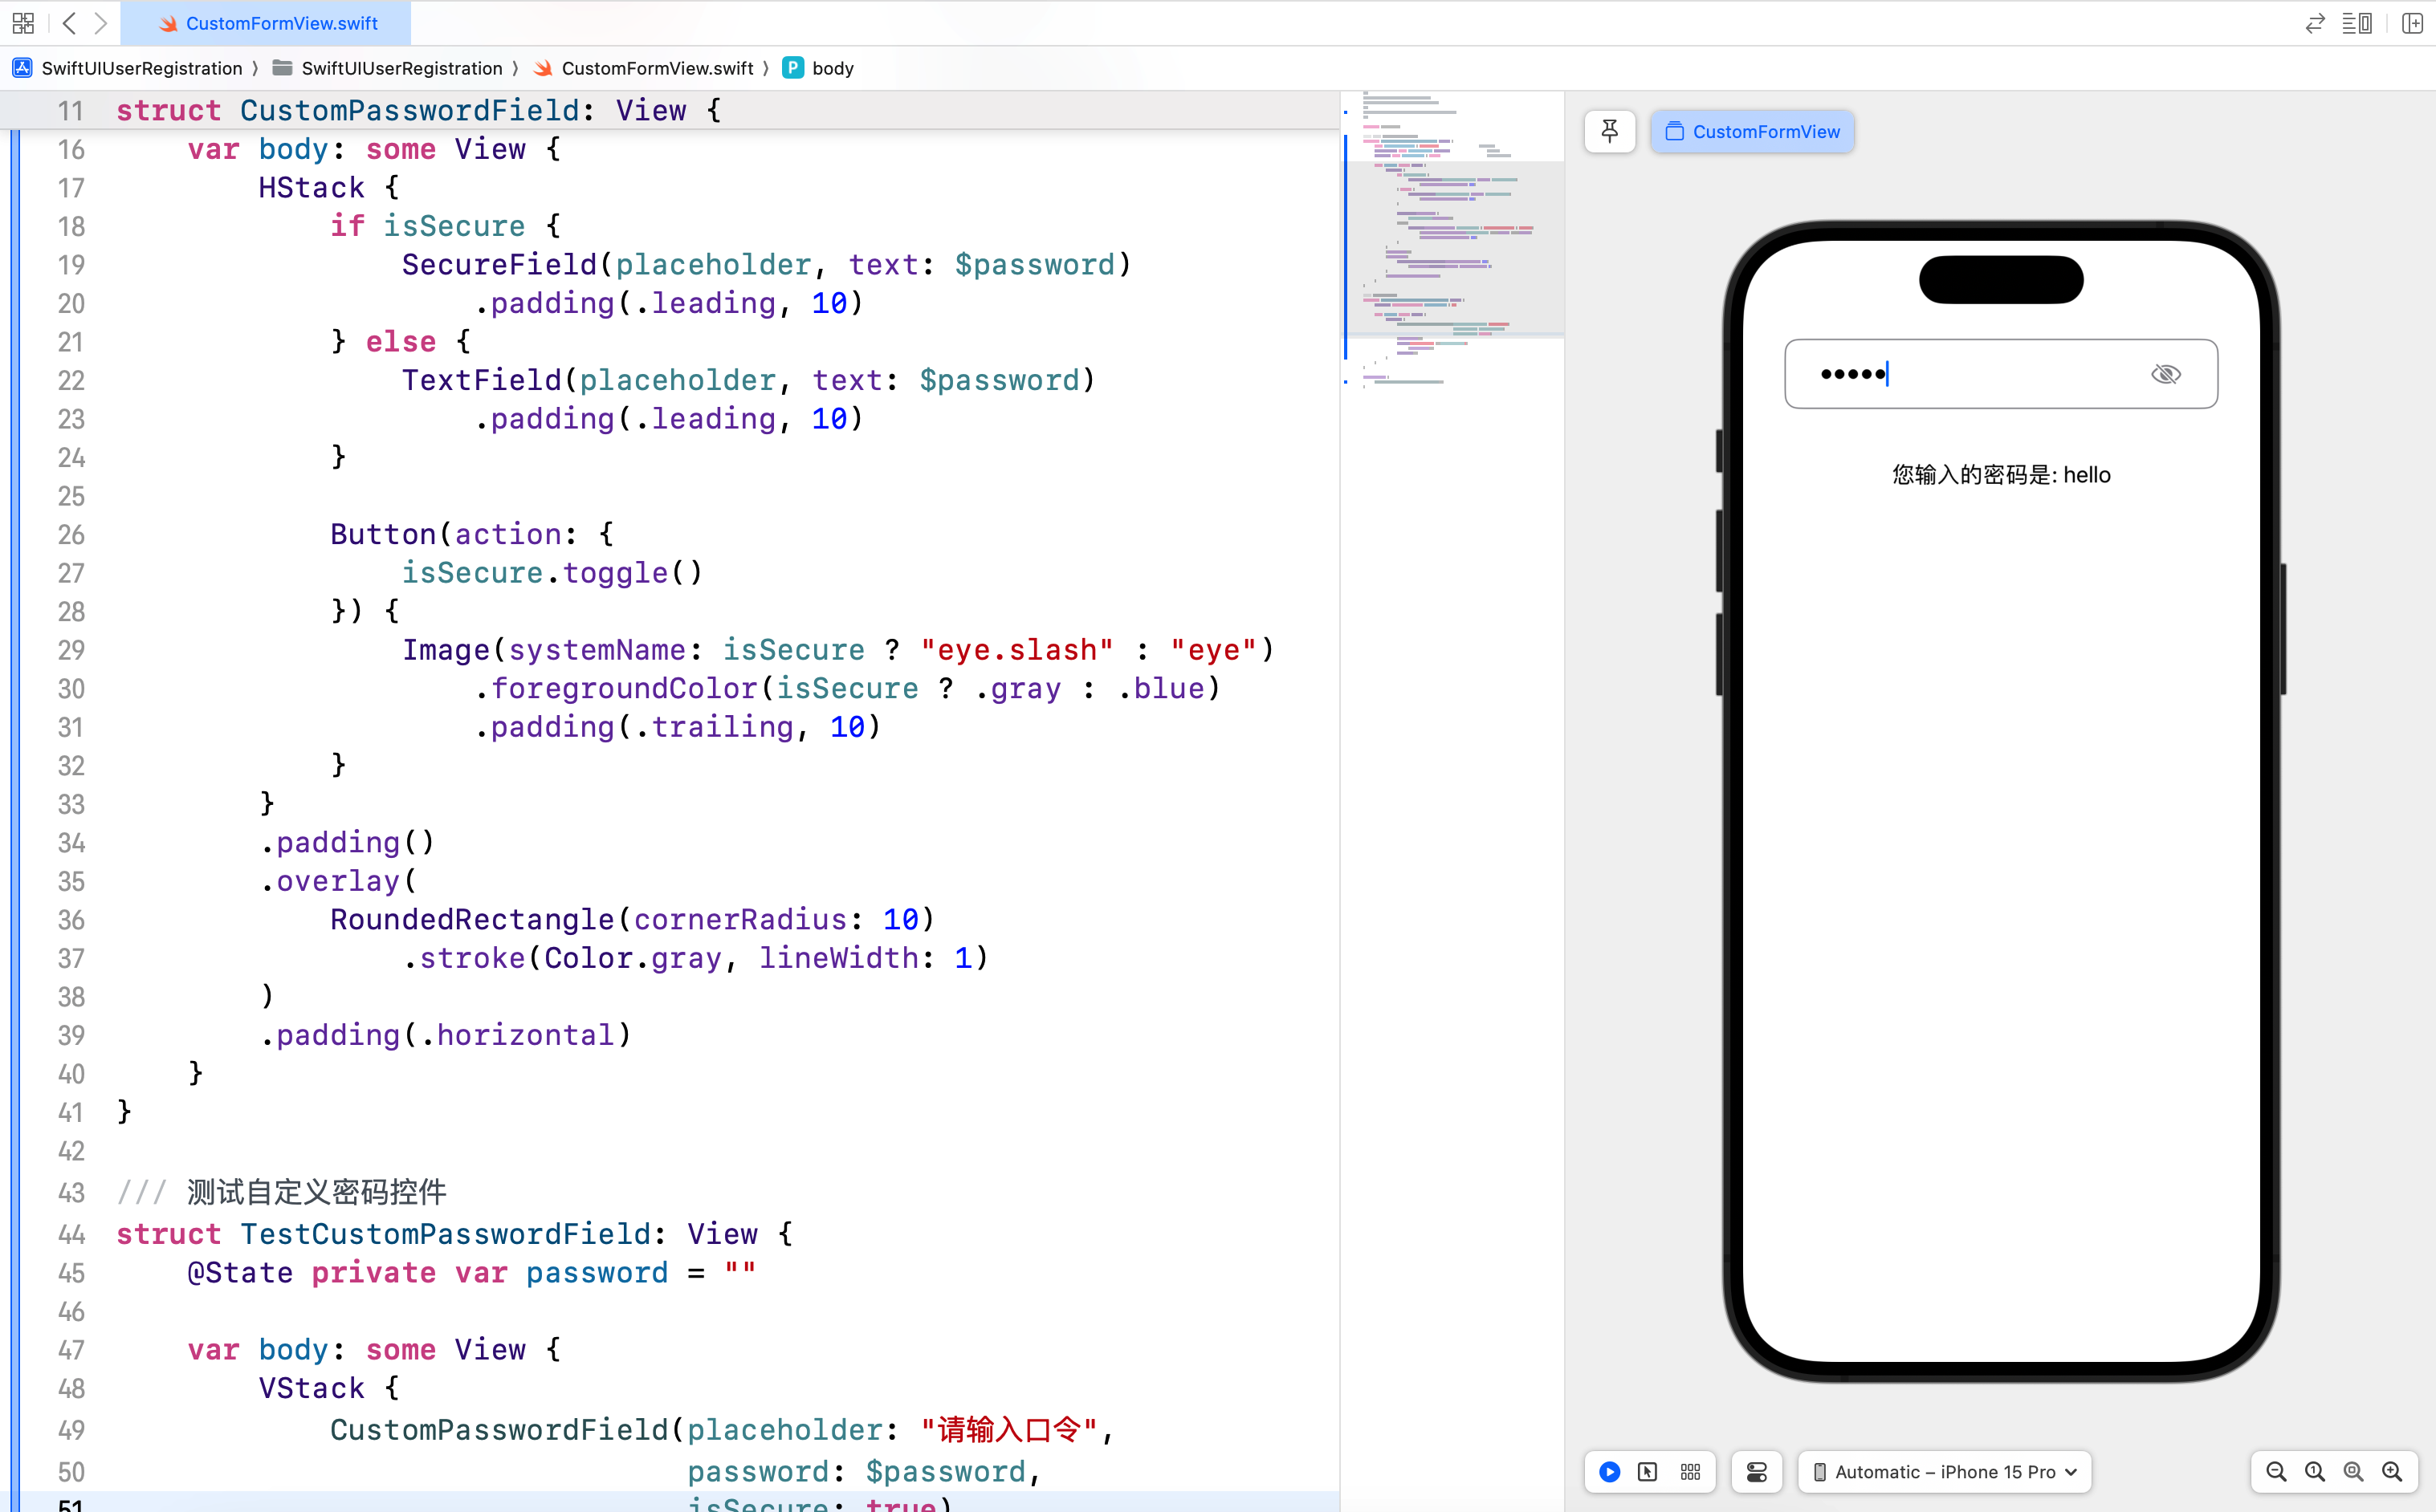The height and width of the screenshot is (1512, 2436).
Task: Click '.overlay(' on line 35
Action: point(339,881)
